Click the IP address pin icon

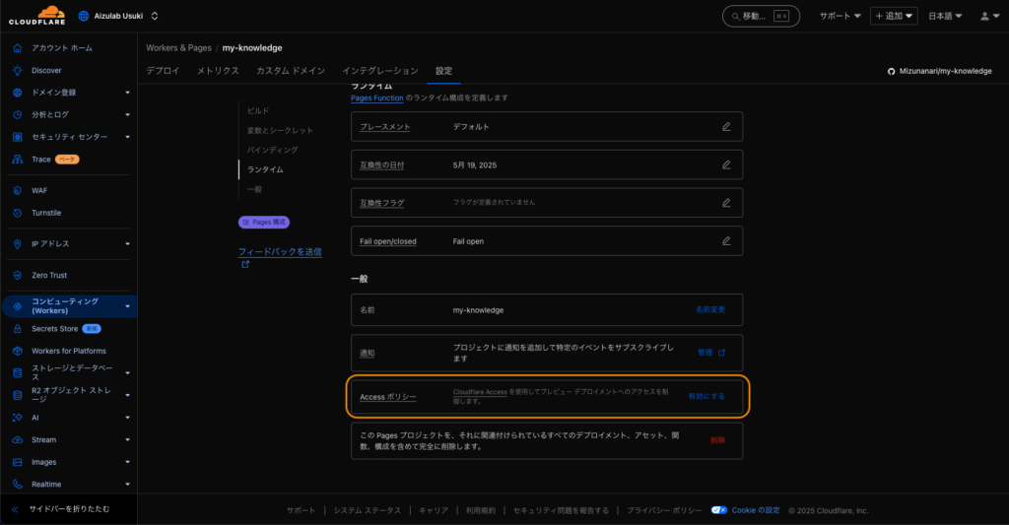coord(18,244)
